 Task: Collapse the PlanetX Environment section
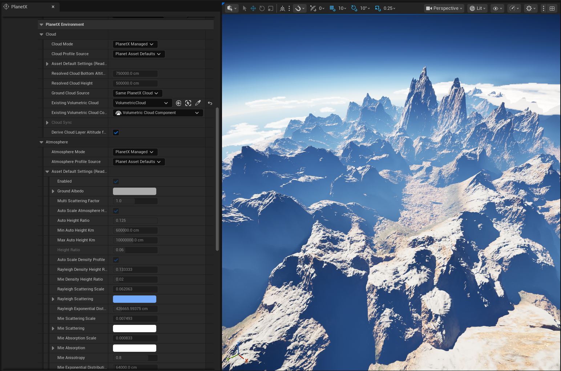point(41,25)
